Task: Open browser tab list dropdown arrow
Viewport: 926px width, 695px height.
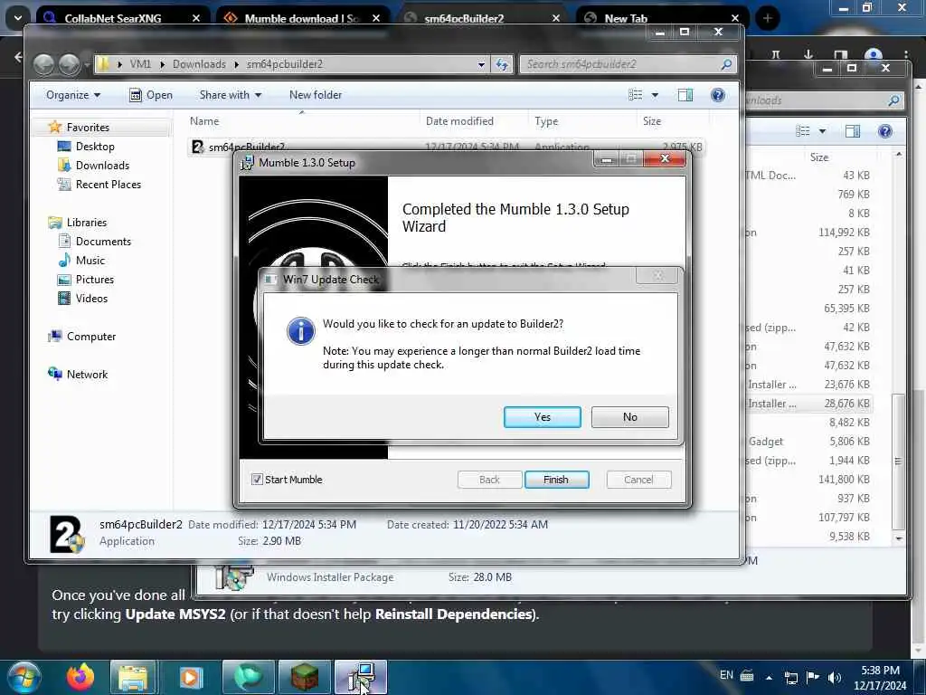Action: 18,18
